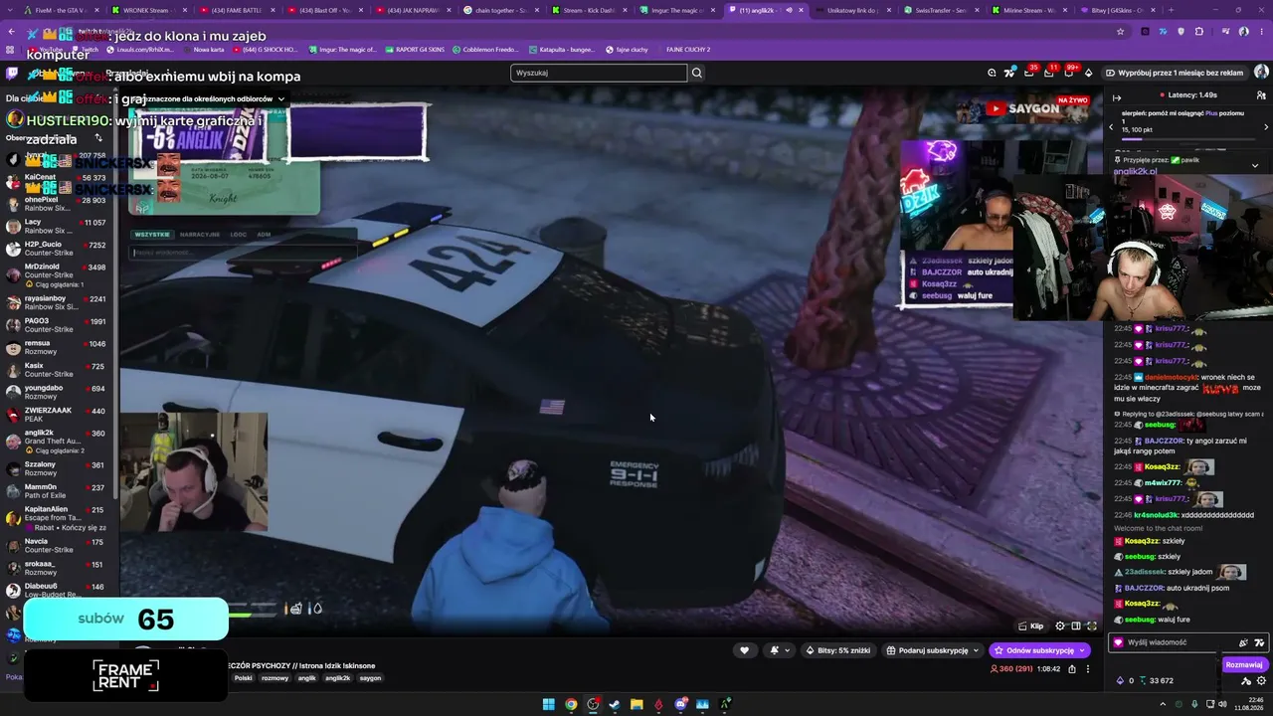The height and width of the screenshot is (716, 1273).
Task: Click the search magnifier button
Action: point(697,73)
